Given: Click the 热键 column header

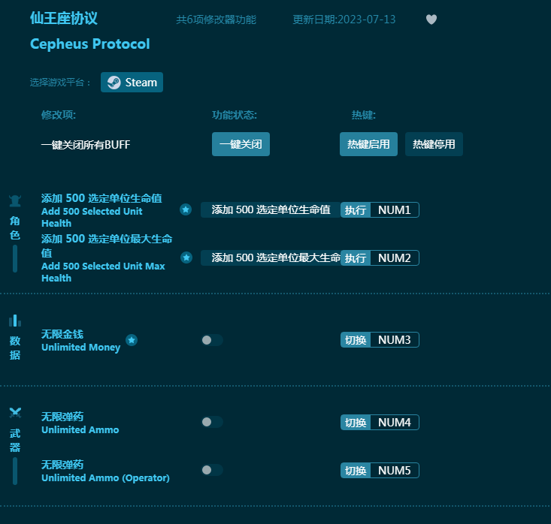Looking at the screenshot, I should click(364, 115).
